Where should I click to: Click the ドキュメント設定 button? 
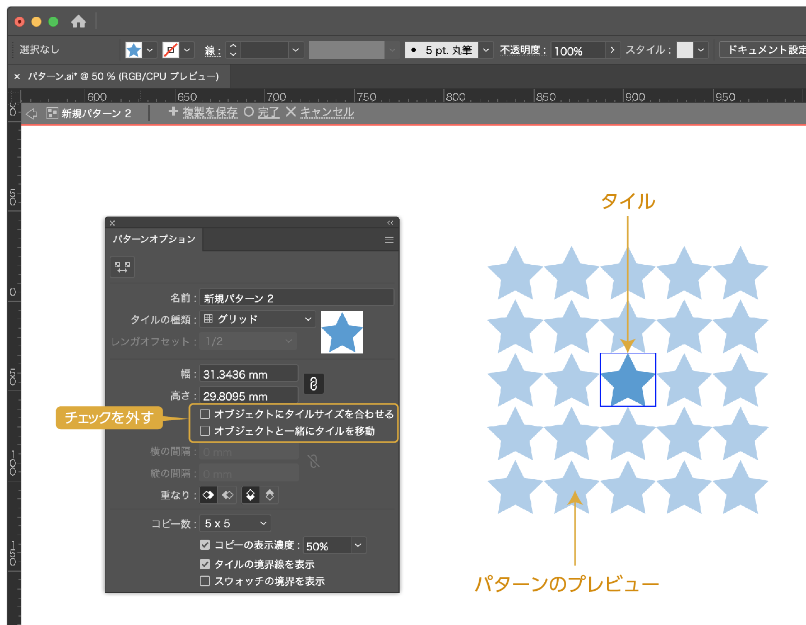pyautogui.click(x=763, y=50)
